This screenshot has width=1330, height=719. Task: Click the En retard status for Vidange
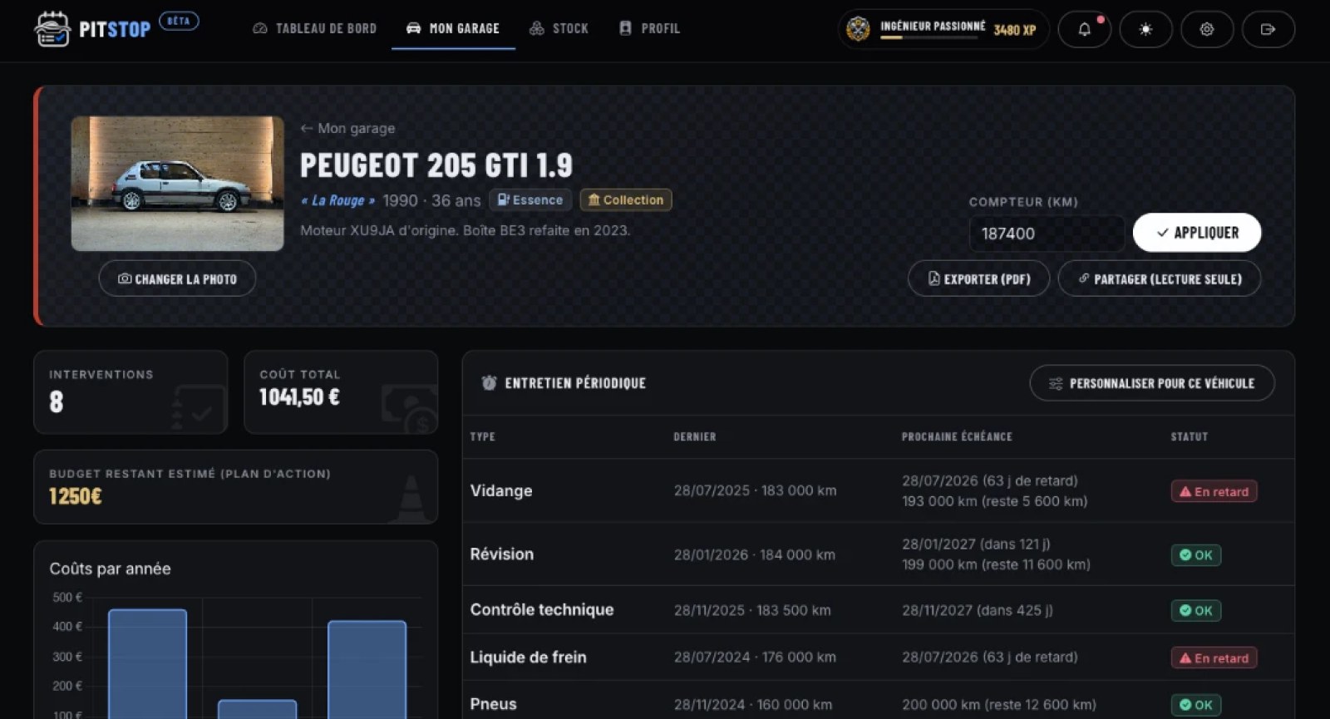(x=1214, y=491)
